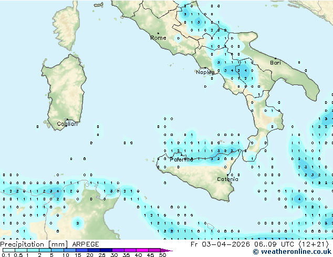Click the 4 mm value southeast of Catania
Image resolution: width=333 pixels, height=257 pixels.
(299, 199)
